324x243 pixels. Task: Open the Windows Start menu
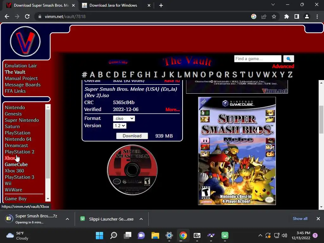[99, 235]
